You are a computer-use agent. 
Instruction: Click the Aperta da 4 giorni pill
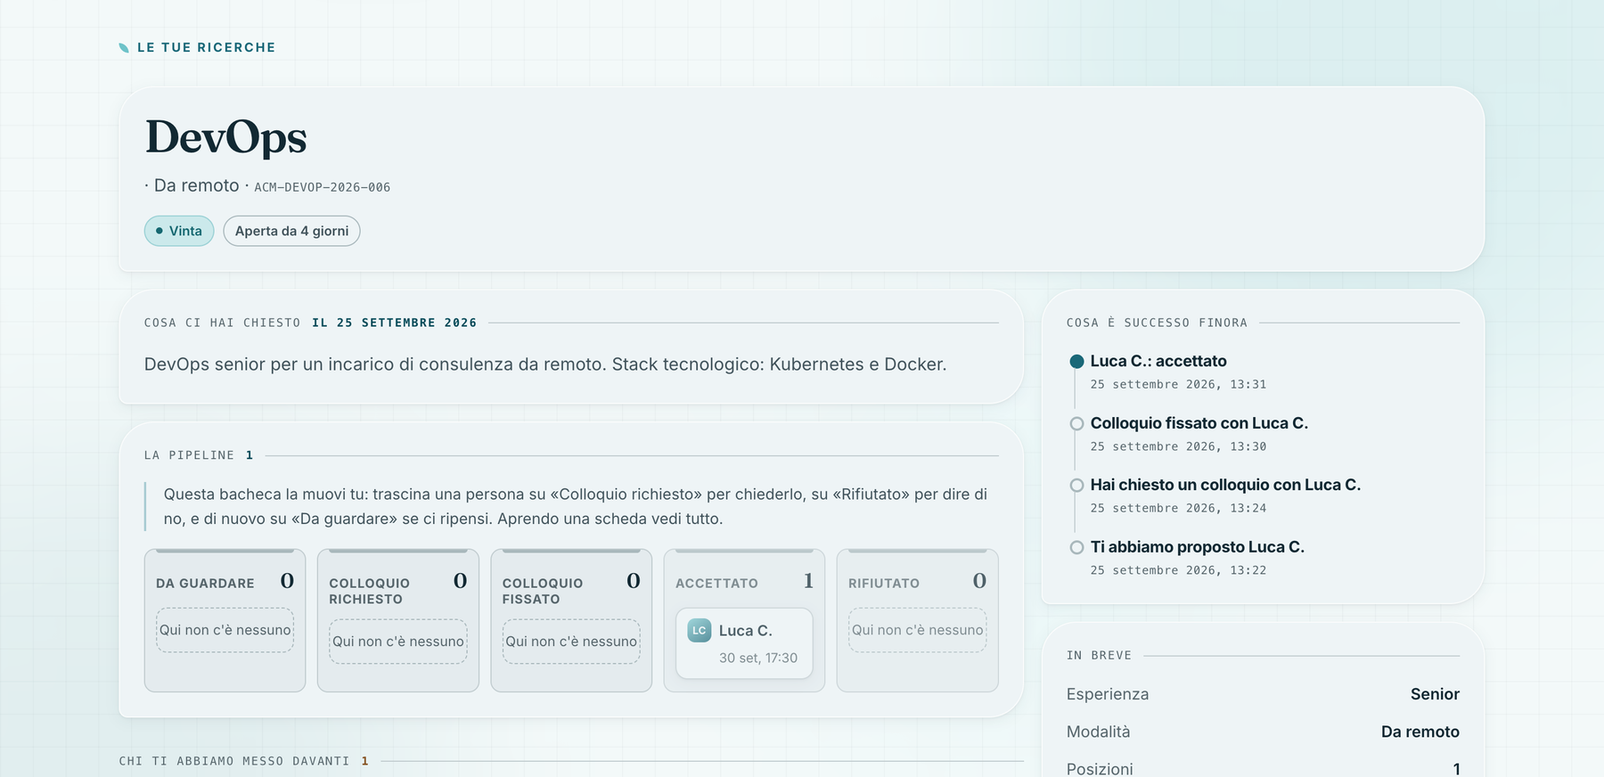[291, 231]
